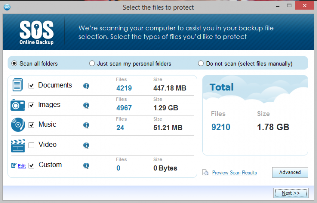Enable the Video checkbox

tap(32, 145)
